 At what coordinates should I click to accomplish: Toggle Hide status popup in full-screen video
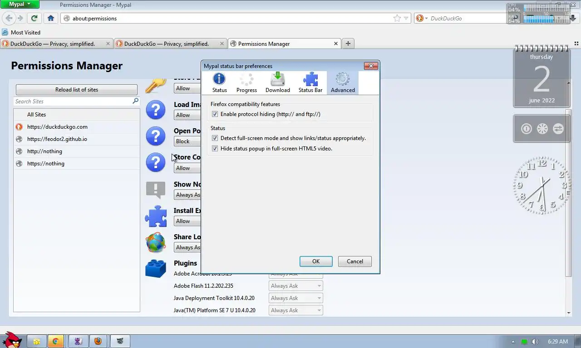pyautogui.click(x=215, y=149)
